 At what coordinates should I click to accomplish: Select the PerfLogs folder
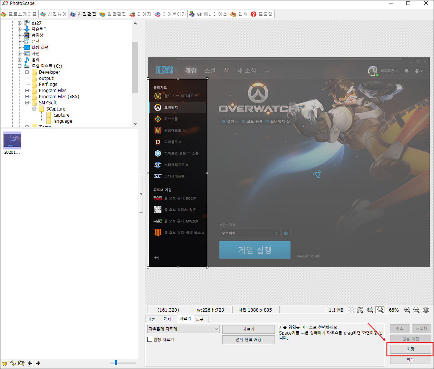pyautogui.click(x=48, y=85)
